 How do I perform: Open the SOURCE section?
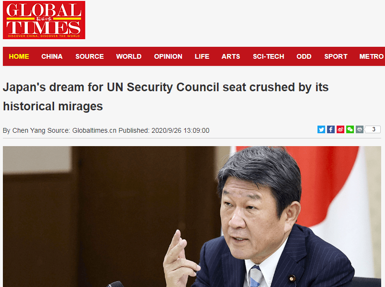90,56
